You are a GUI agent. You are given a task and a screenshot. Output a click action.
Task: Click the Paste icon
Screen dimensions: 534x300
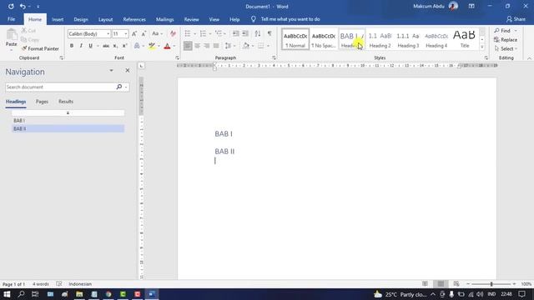[11, 35]
